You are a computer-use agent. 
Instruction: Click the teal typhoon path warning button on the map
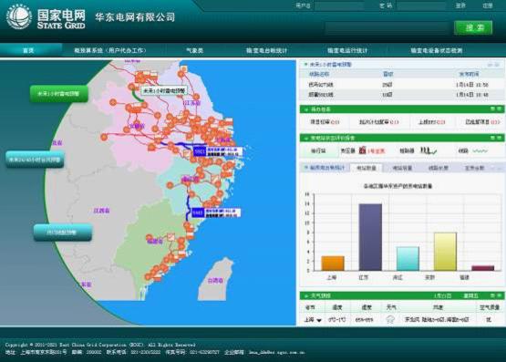(63, 233)
